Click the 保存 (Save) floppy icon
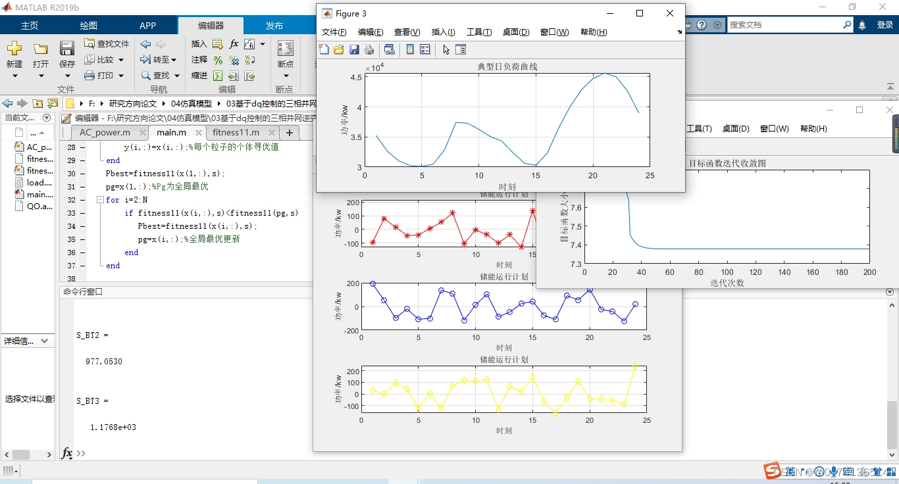Viewport: 899px width, 484px height. coord(67,49)
